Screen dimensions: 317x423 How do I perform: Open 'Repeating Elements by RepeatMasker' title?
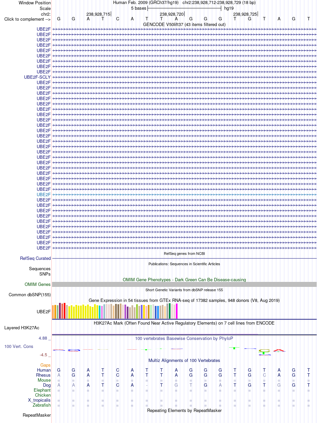[184, 410]
